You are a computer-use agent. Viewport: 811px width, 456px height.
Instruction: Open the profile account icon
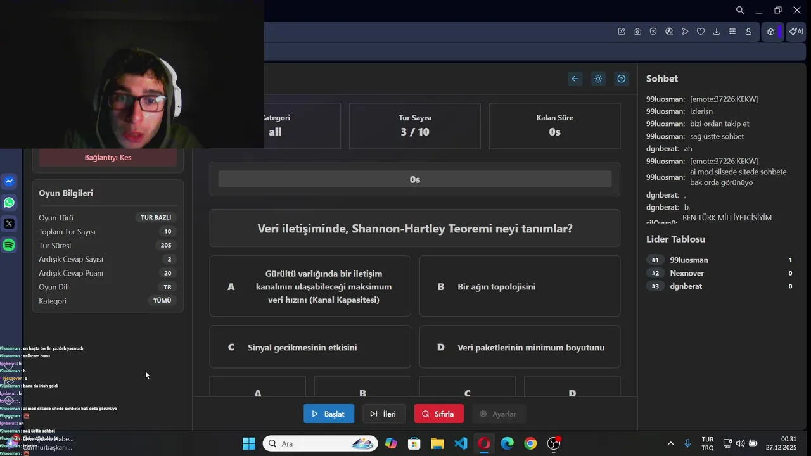tap(748, 32)
